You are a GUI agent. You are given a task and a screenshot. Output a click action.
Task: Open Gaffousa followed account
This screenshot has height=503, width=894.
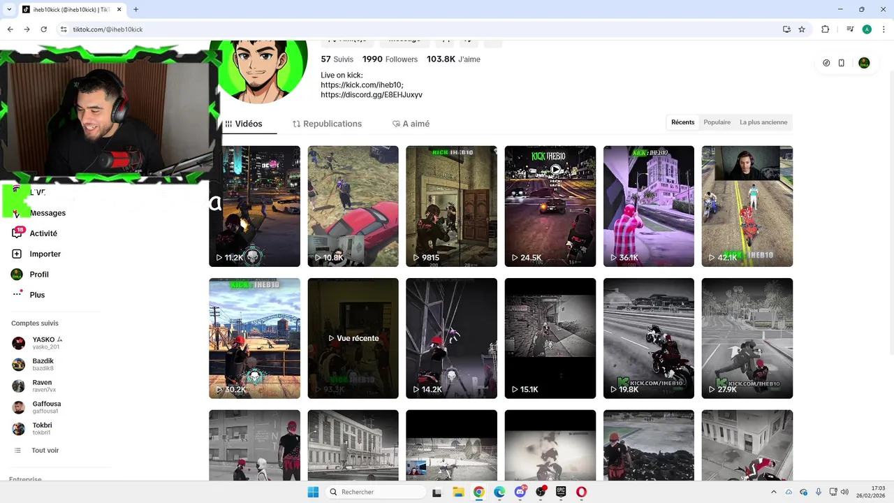46,407
